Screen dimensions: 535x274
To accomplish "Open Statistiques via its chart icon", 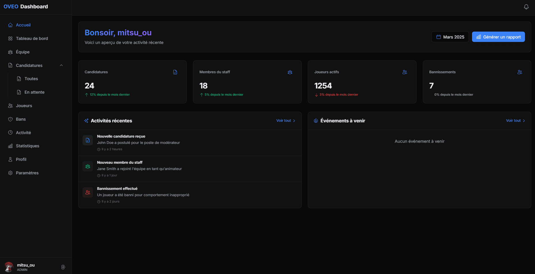I will [x=10, y=146].
